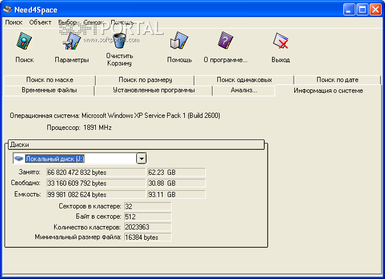The image size is (385, 279).
Task: Select the Информация о системе tab
Action: pyautogui.click(x=329, y=91)
